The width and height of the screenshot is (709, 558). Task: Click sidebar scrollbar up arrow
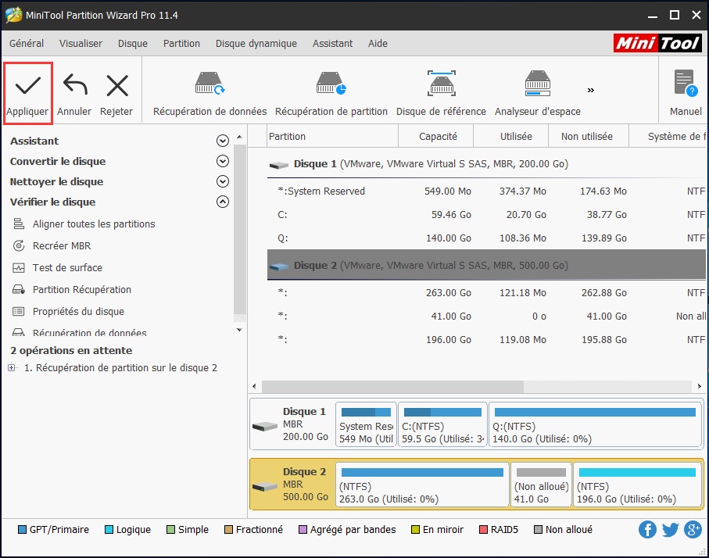(x=240, y=137)
